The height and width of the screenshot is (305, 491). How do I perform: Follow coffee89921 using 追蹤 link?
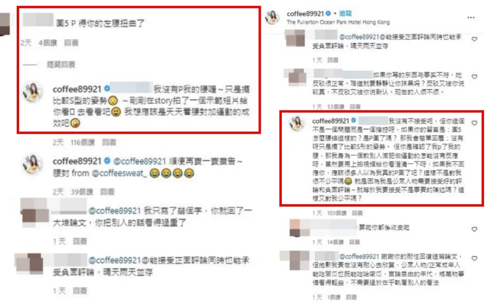coord(346,13)
